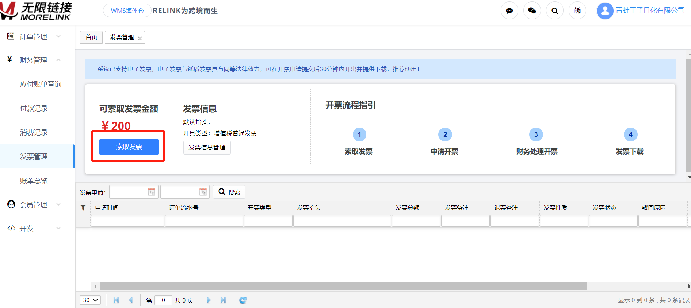Expand the 会员管理 menu
This screenshot has width=691, height=308.
[x=34, y=205]
